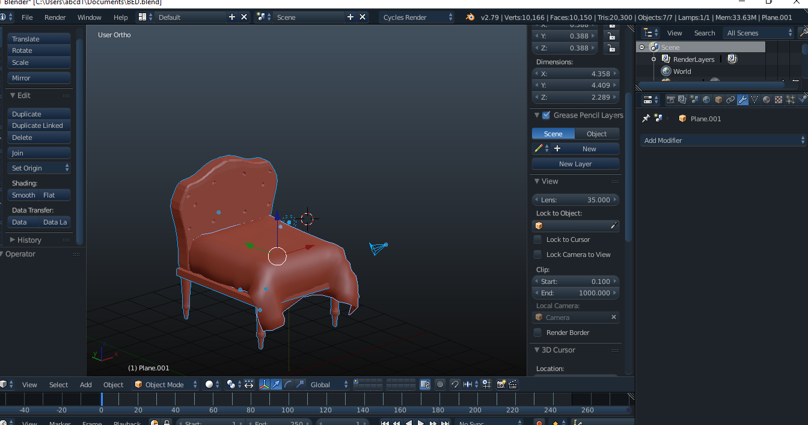The image size is (808, 425).
Task: Switch to Material properties checkered-sphere icon
Action: pyautogui.click(x=766, y=100)
